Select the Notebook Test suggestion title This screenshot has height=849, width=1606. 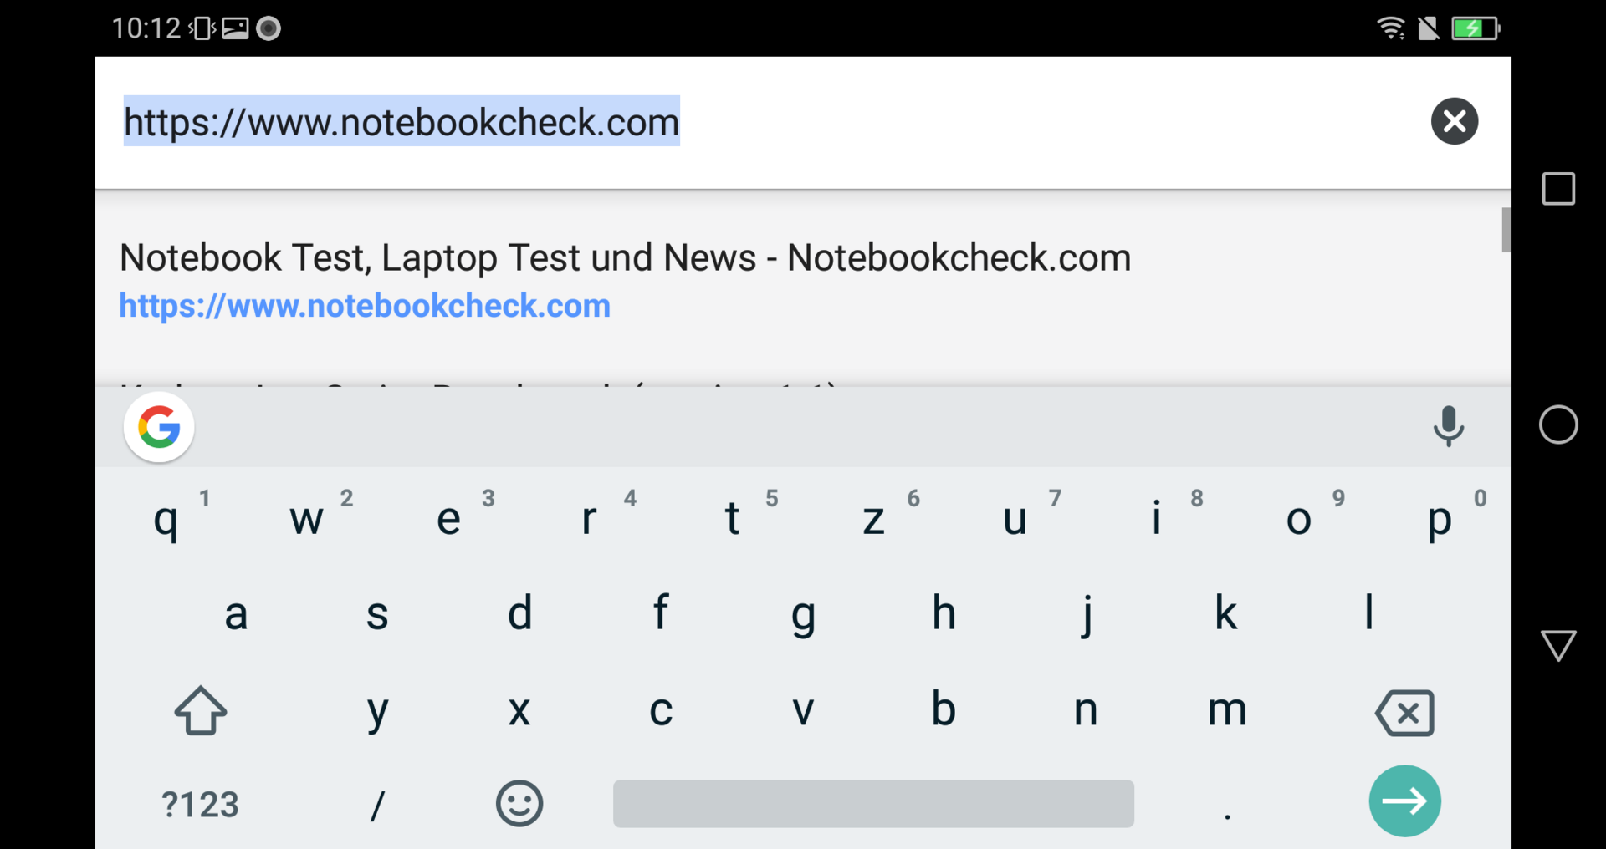(x=625, y=257)
